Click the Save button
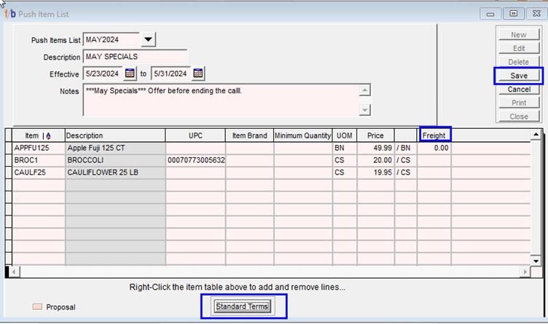 point(518,76)
